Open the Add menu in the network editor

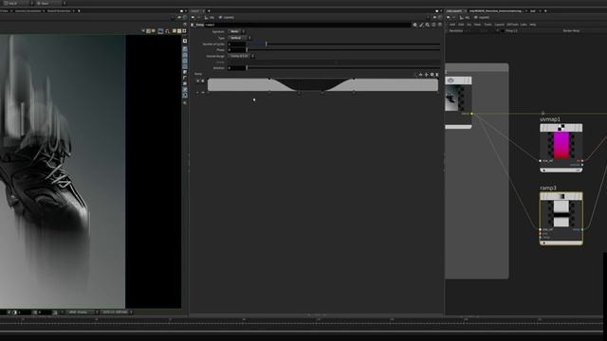[x=452, y=25]
